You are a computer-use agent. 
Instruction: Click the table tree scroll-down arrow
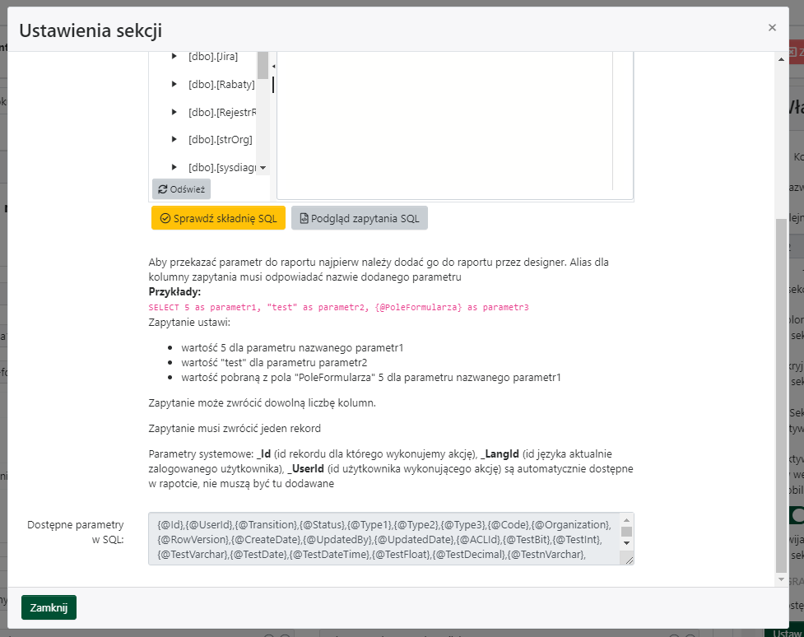click(x=263, y=168)
